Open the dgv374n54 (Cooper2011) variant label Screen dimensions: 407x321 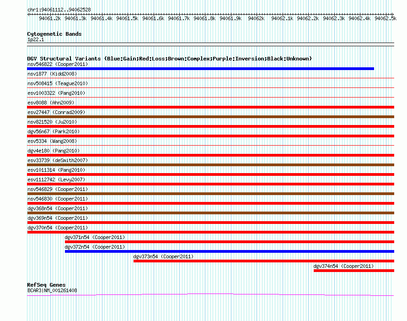coord(343,266)
